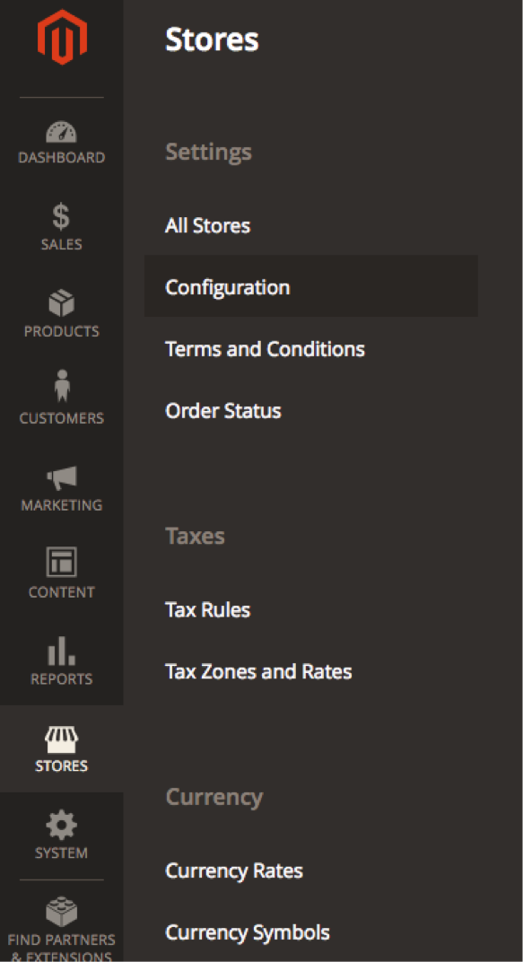Image resolution: width=523 pixels, height=962 pixels.
Task: Click the Stores panel title
Action: coord(212,39)
